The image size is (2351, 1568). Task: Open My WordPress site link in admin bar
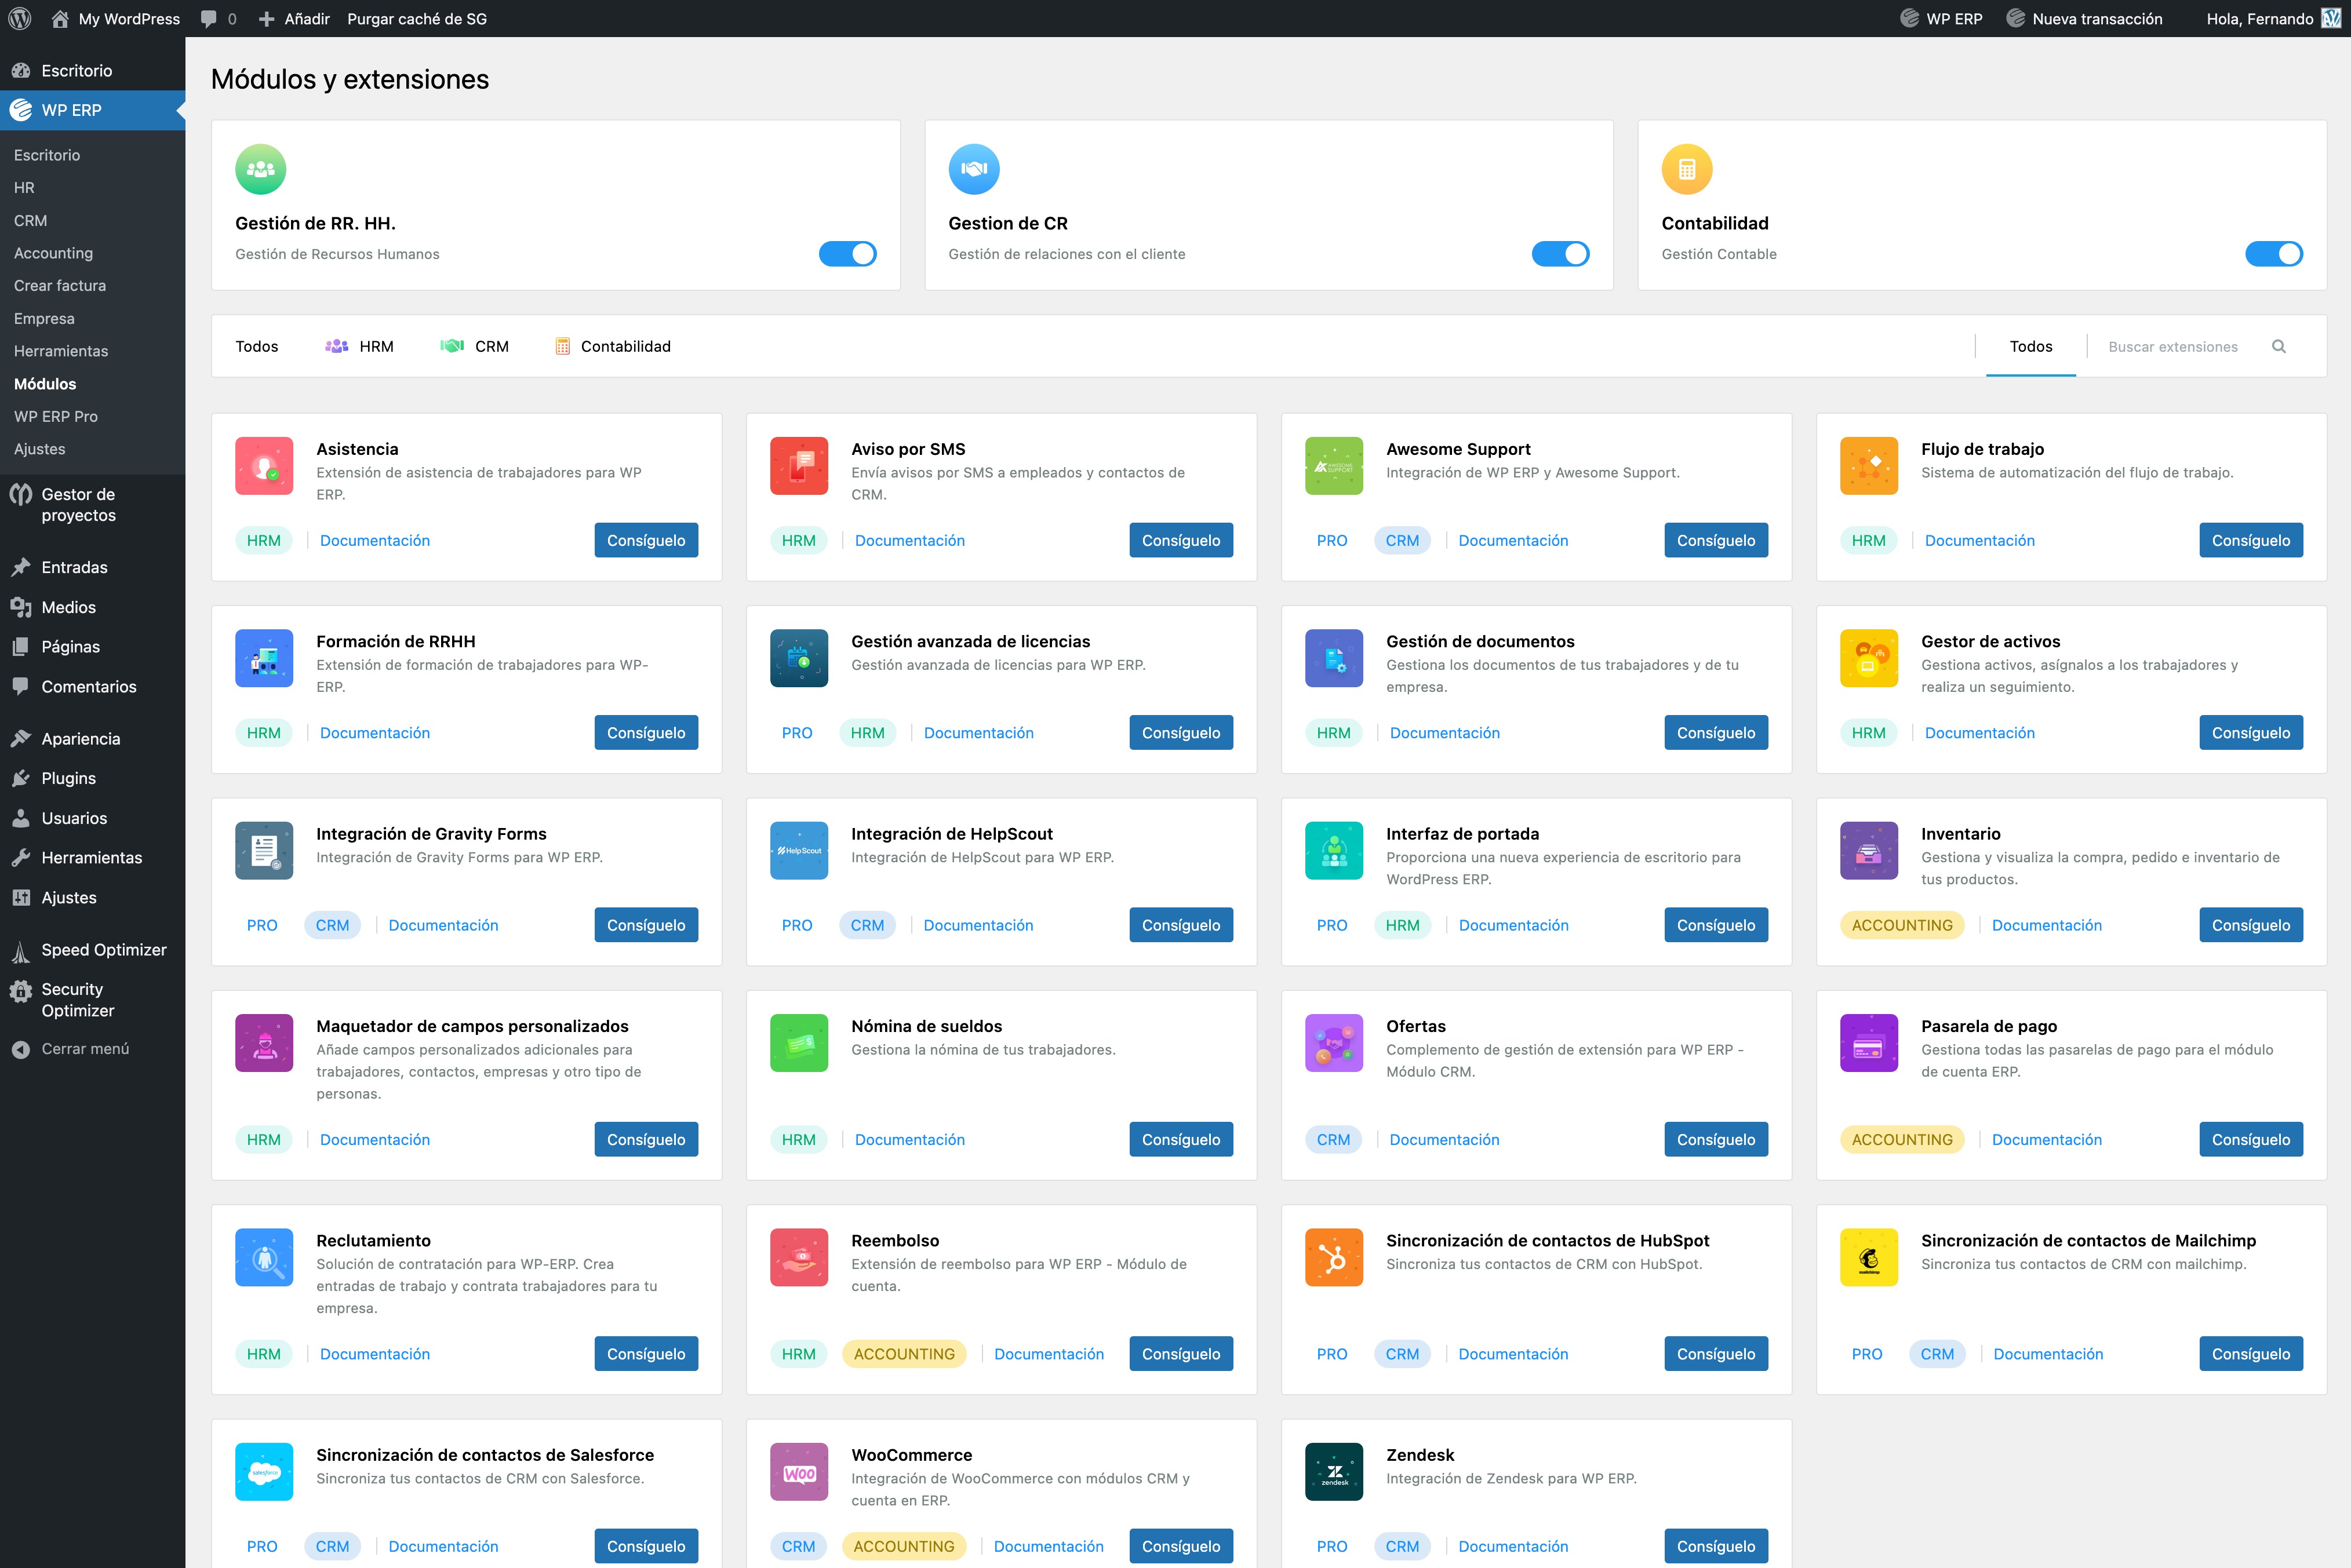click(x=116, y=18)
